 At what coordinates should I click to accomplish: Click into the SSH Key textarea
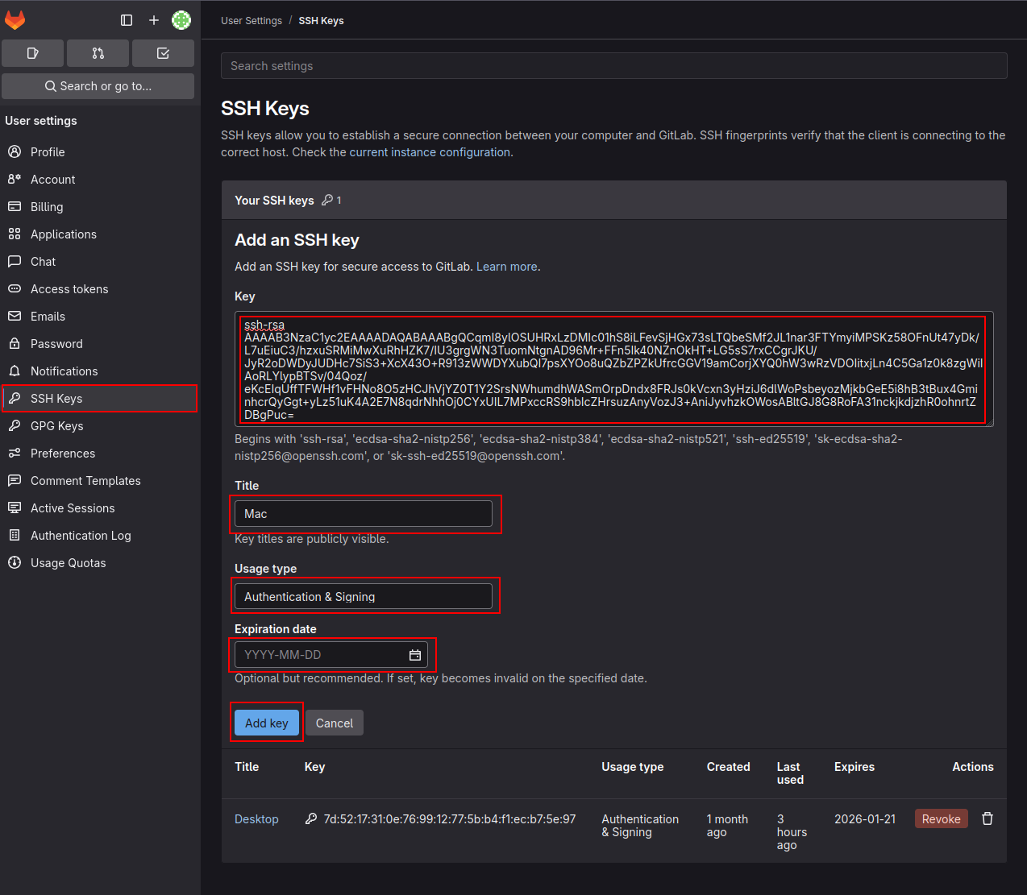click(x=614, y=369)
